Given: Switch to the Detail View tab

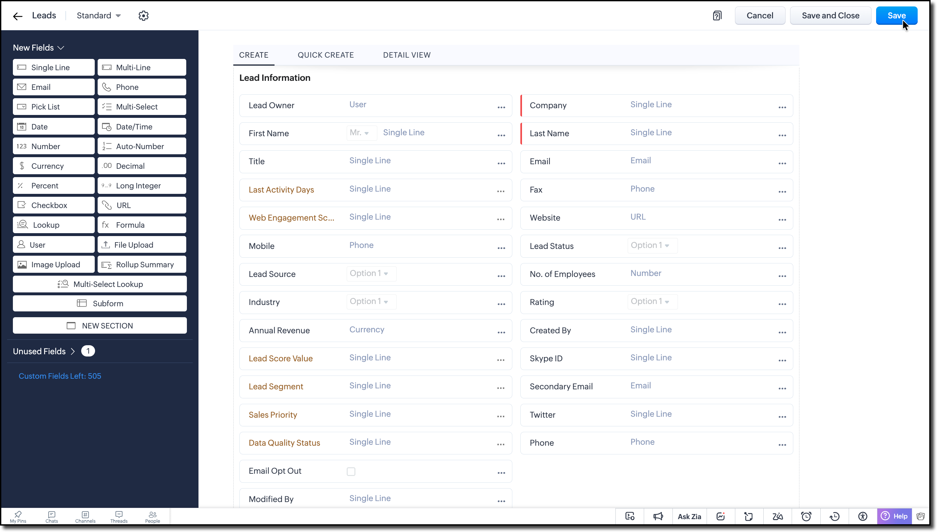Looking at the screenshot, I should click(407, 55).
